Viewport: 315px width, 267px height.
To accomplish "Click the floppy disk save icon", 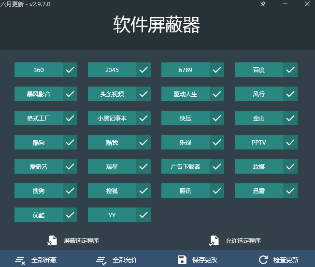I will point(182,260).
